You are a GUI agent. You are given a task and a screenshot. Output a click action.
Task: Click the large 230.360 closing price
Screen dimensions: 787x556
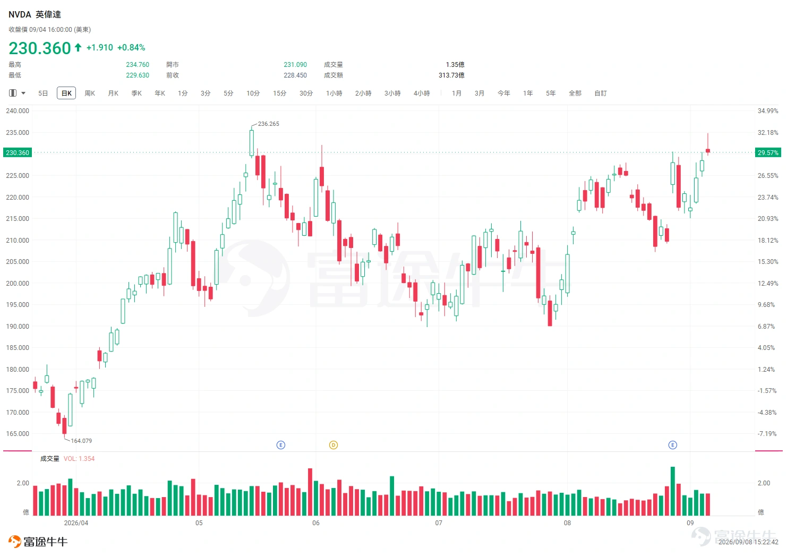click(x=40, y=48)
